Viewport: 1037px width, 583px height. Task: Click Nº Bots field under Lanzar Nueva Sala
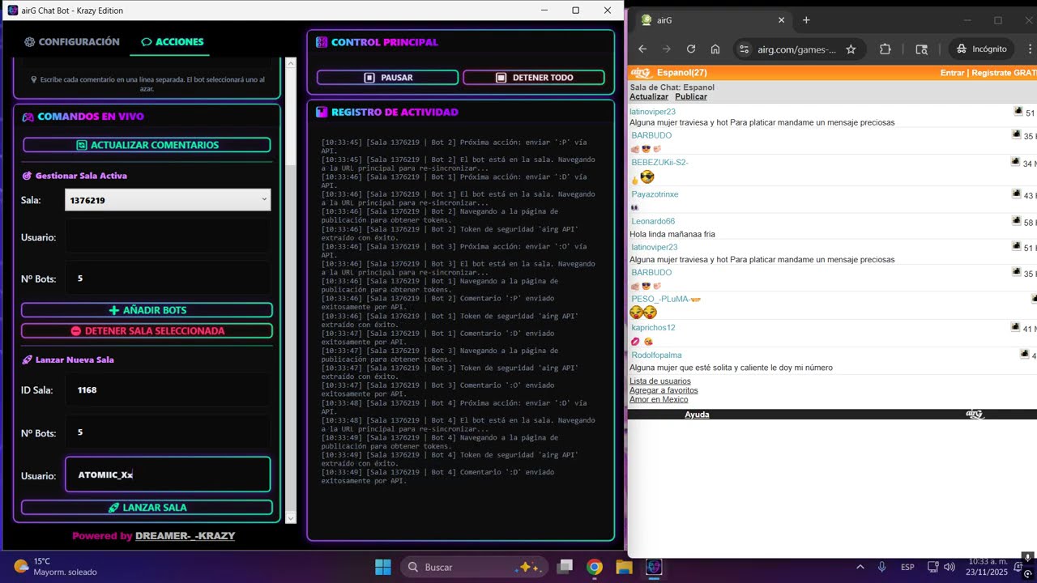[168, 432]
